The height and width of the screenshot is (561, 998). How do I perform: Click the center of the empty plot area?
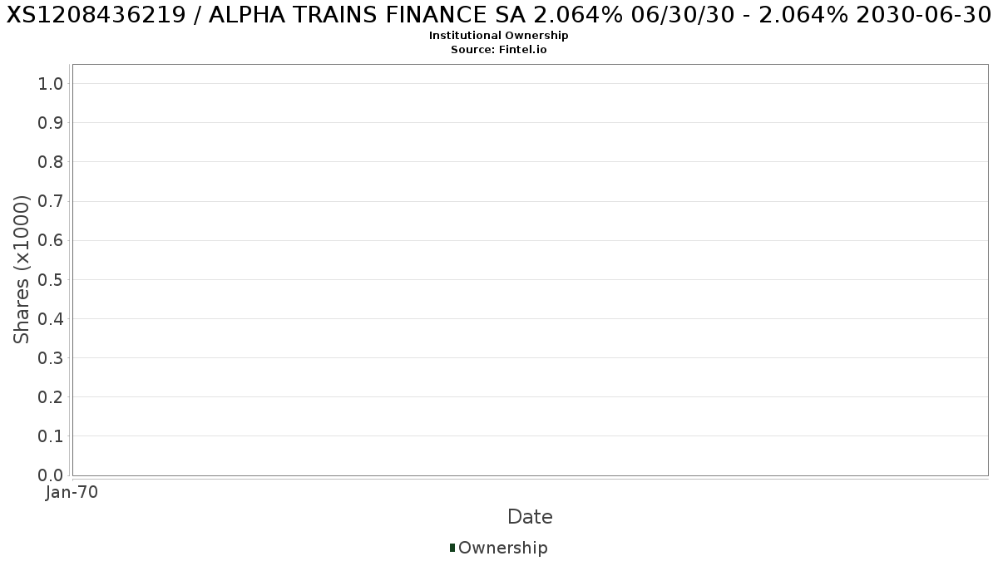[x=530, y=269]
